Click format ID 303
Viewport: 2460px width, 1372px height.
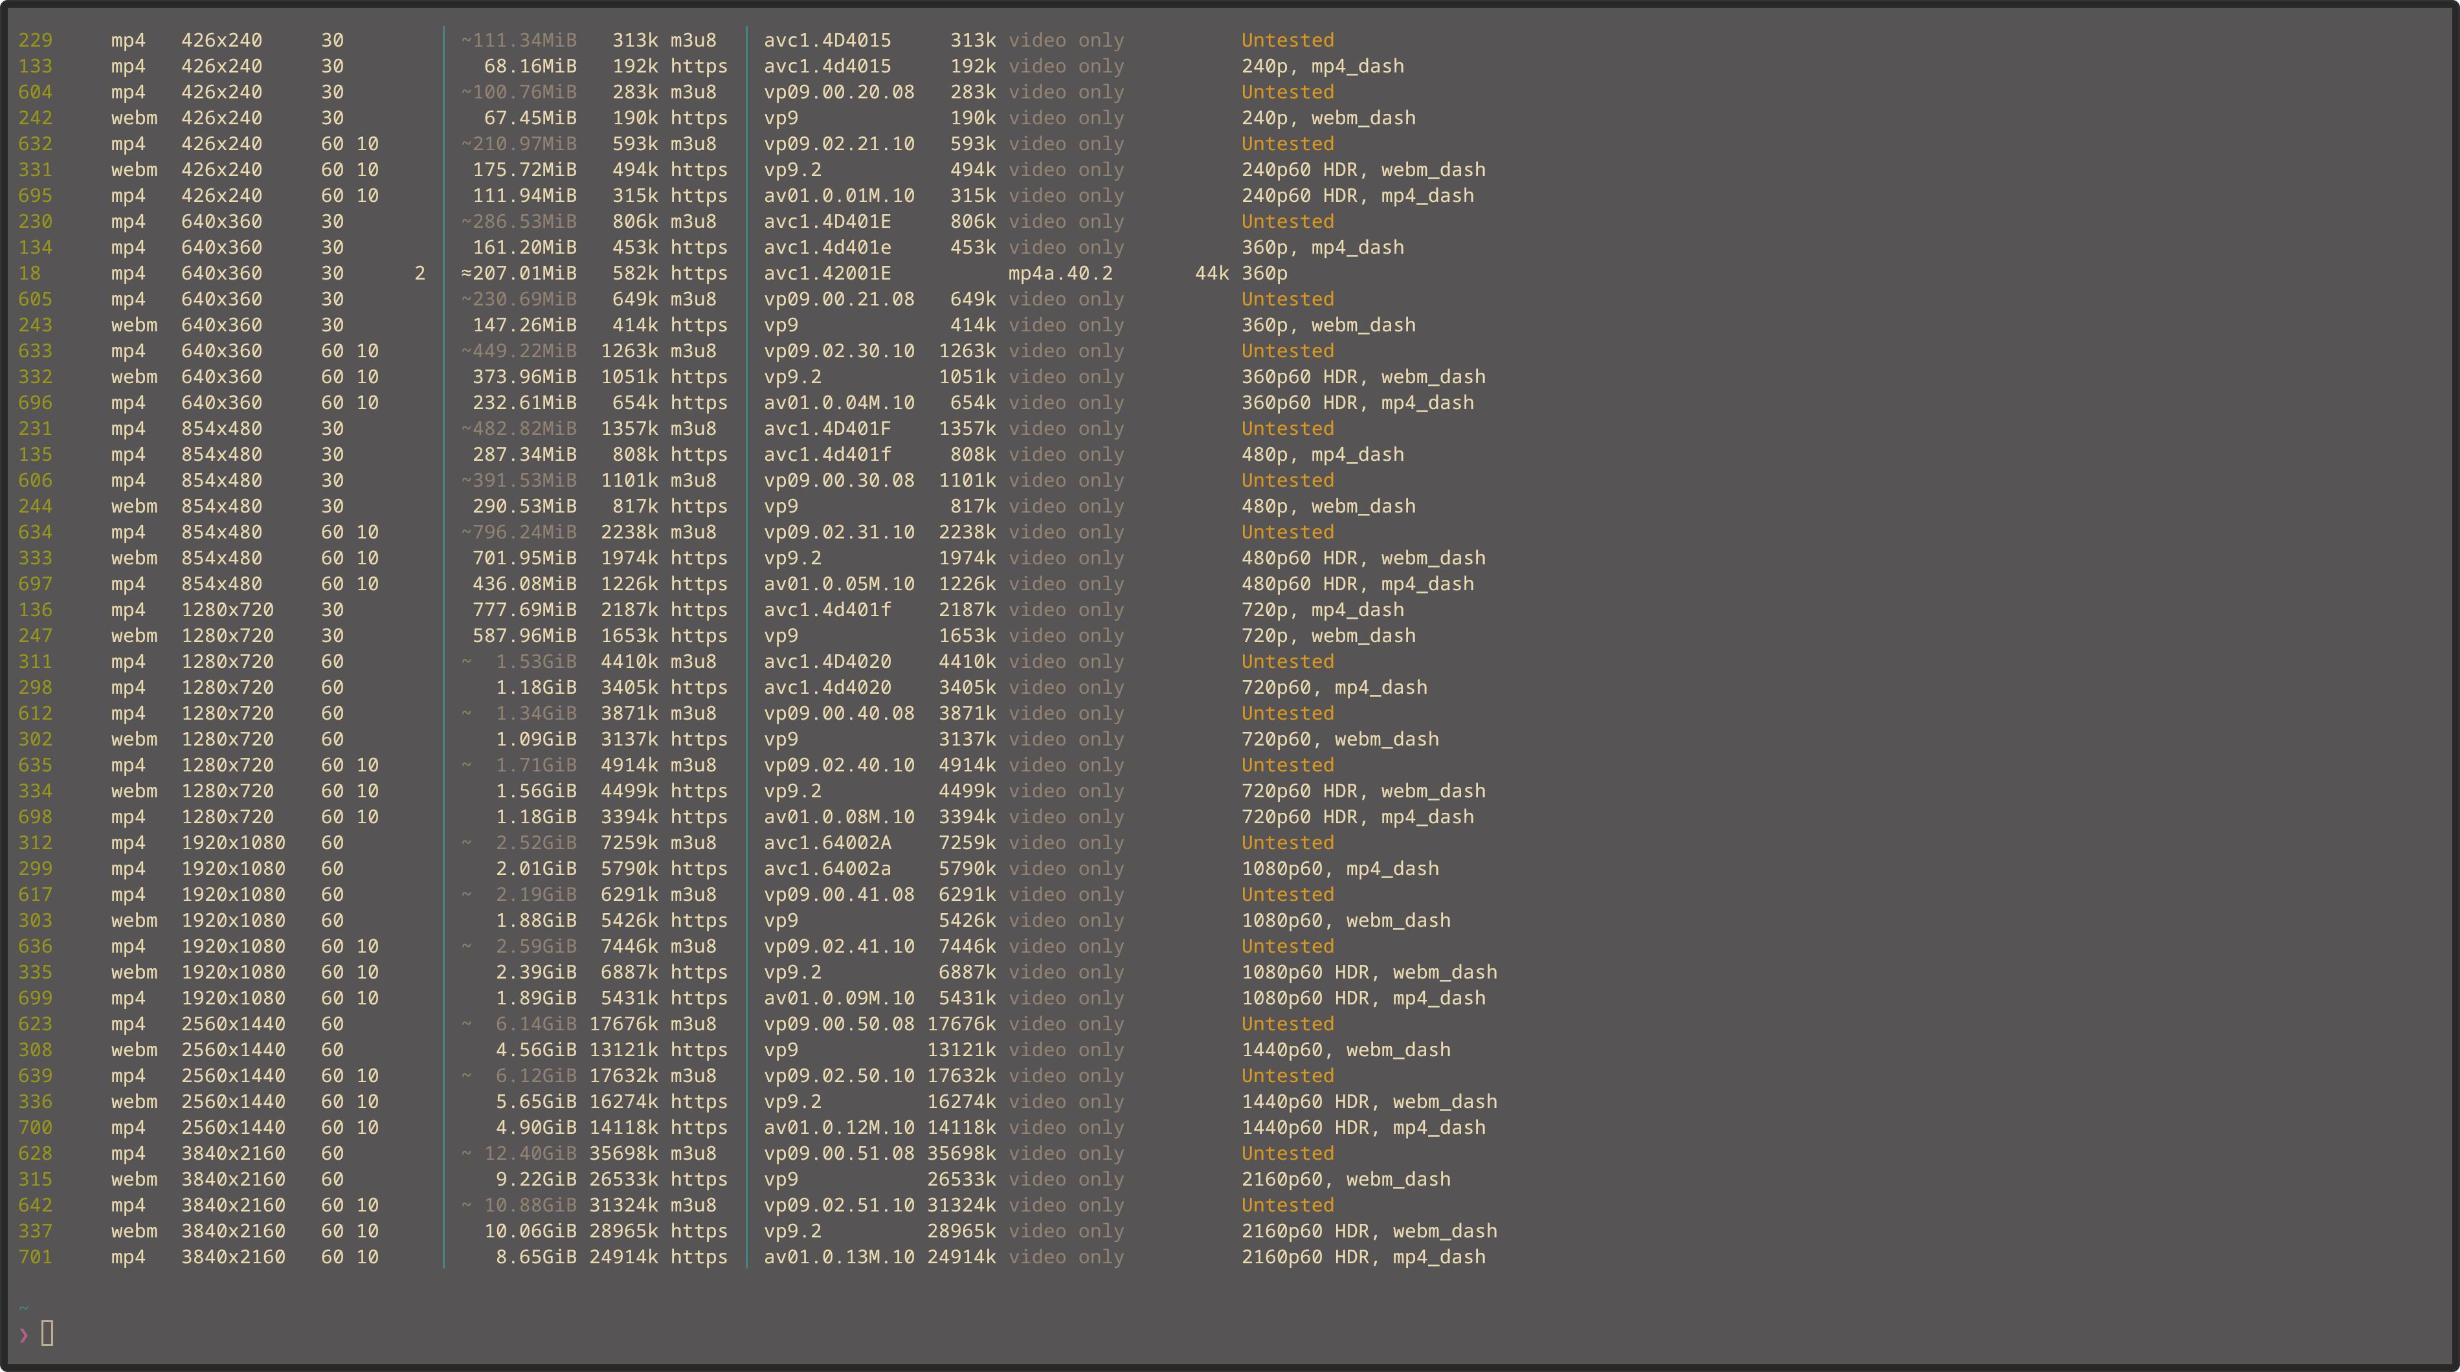click(x=36, y=920)
